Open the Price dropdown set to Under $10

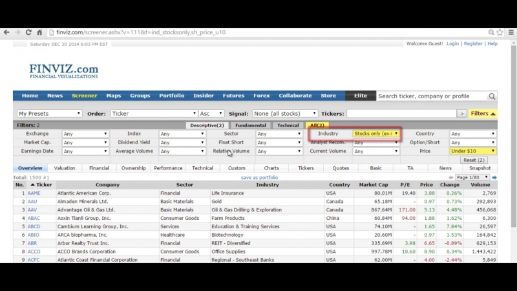473,151
